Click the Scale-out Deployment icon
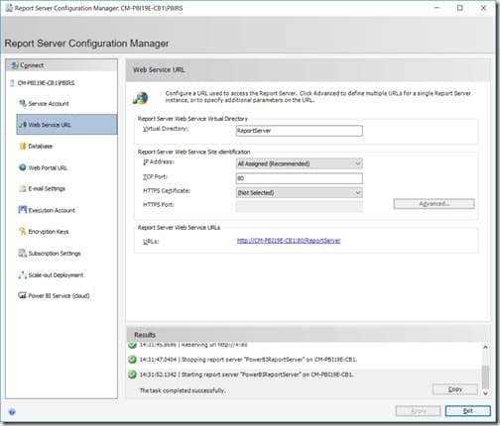The width and height of the screenshot is (500, 426). click(x=23, y=274)
